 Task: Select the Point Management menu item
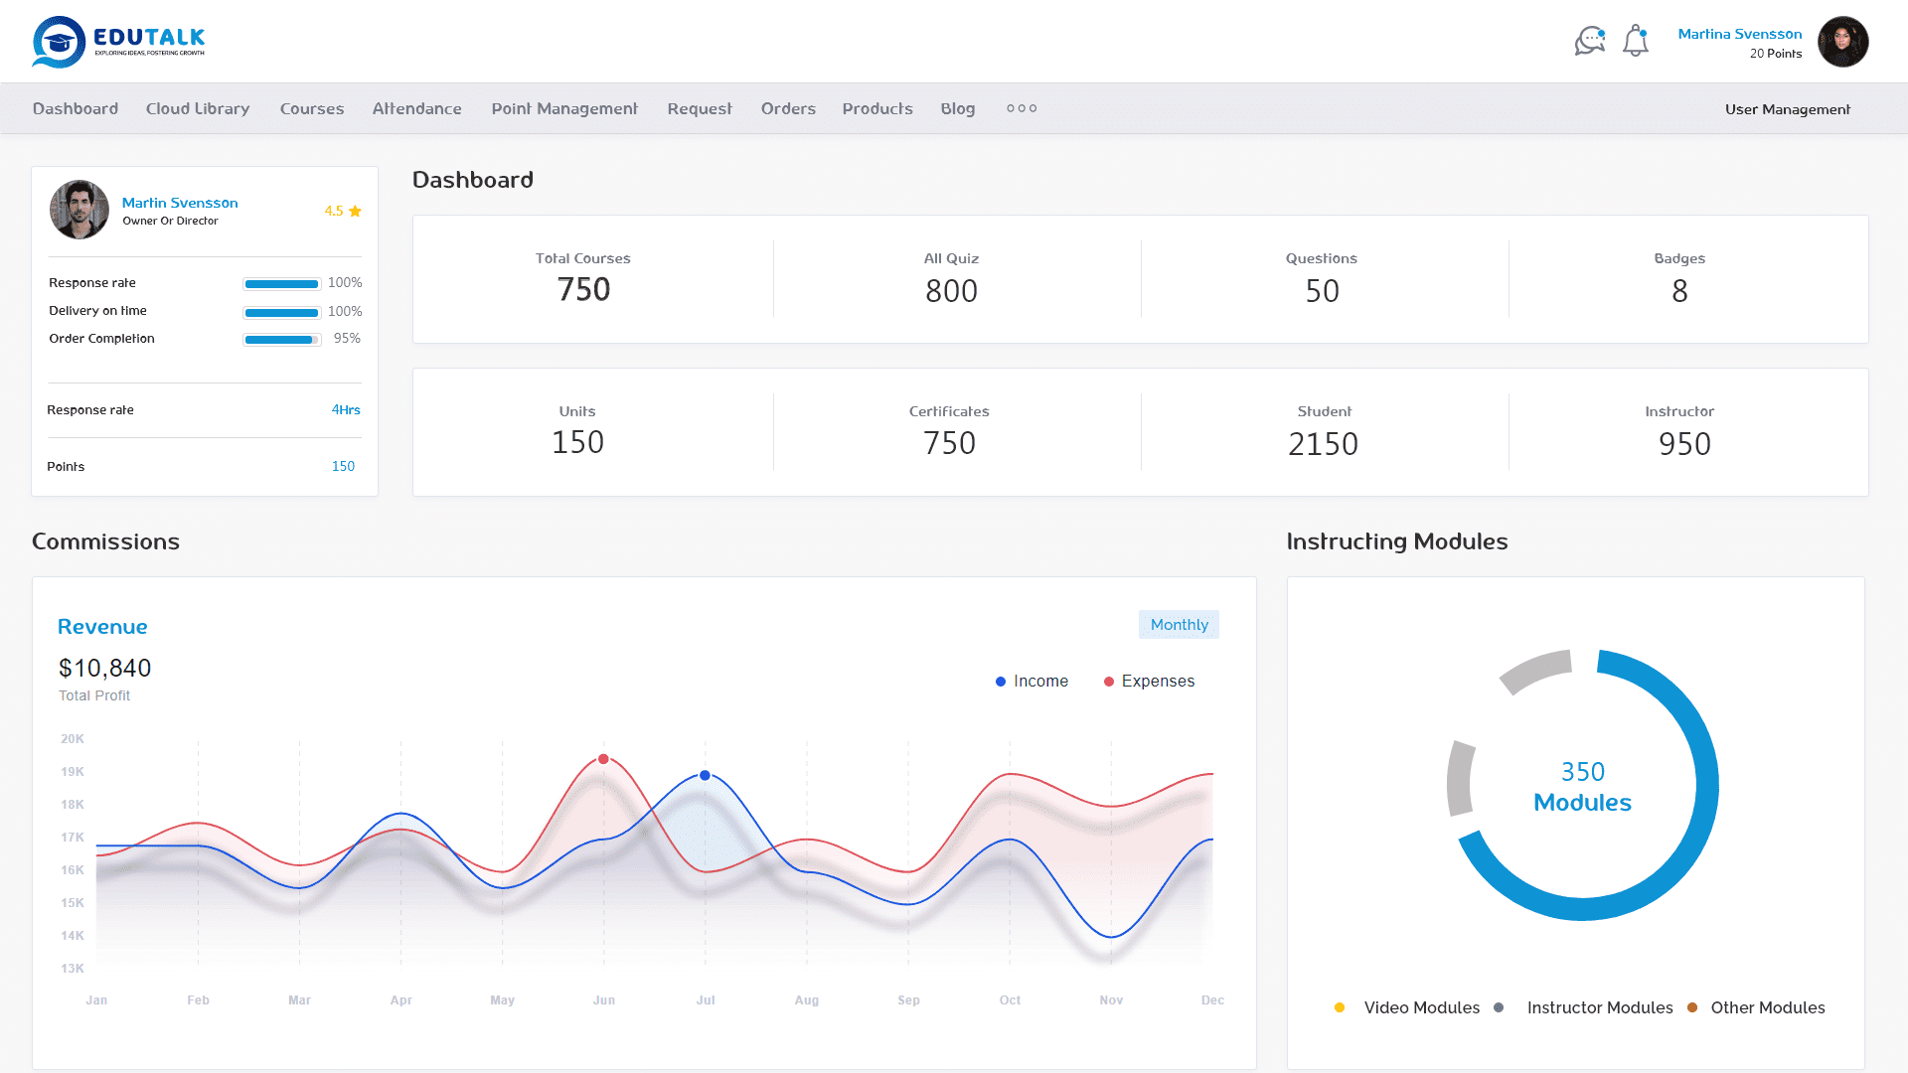click(x=564, y=107)
